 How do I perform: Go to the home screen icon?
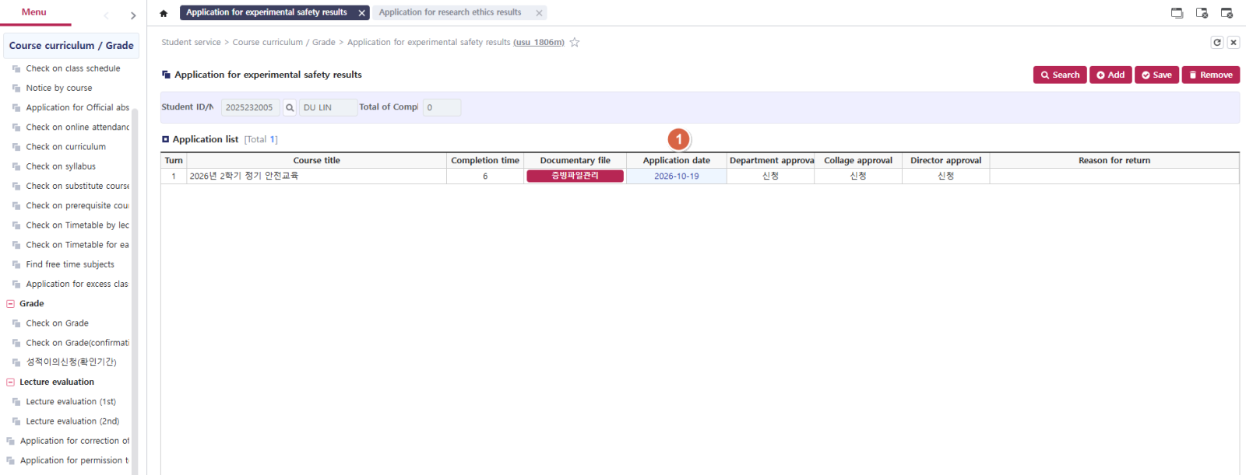(x=164, y=13)
